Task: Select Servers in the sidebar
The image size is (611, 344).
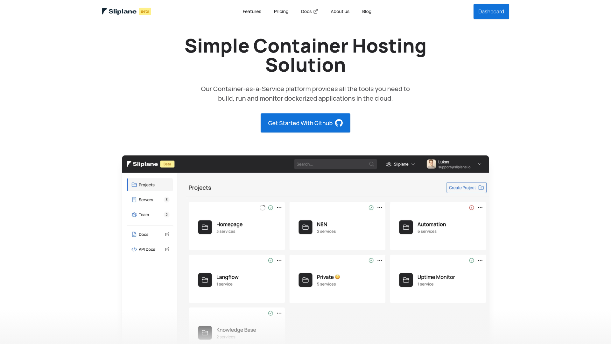Action: [x=146, y=200]
